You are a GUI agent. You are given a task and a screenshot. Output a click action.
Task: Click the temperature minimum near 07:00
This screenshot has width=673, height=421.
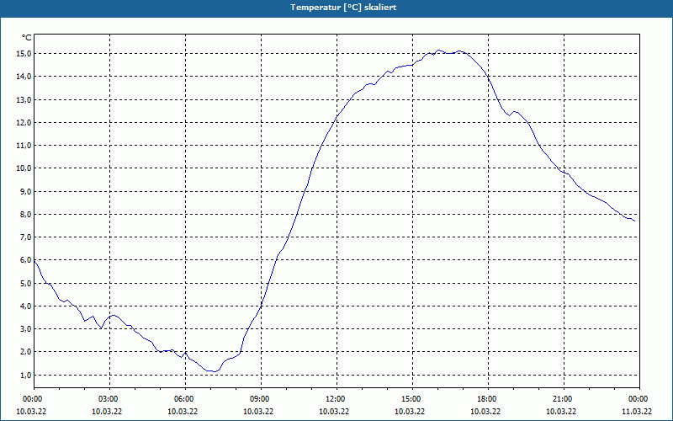coord(214,371)
